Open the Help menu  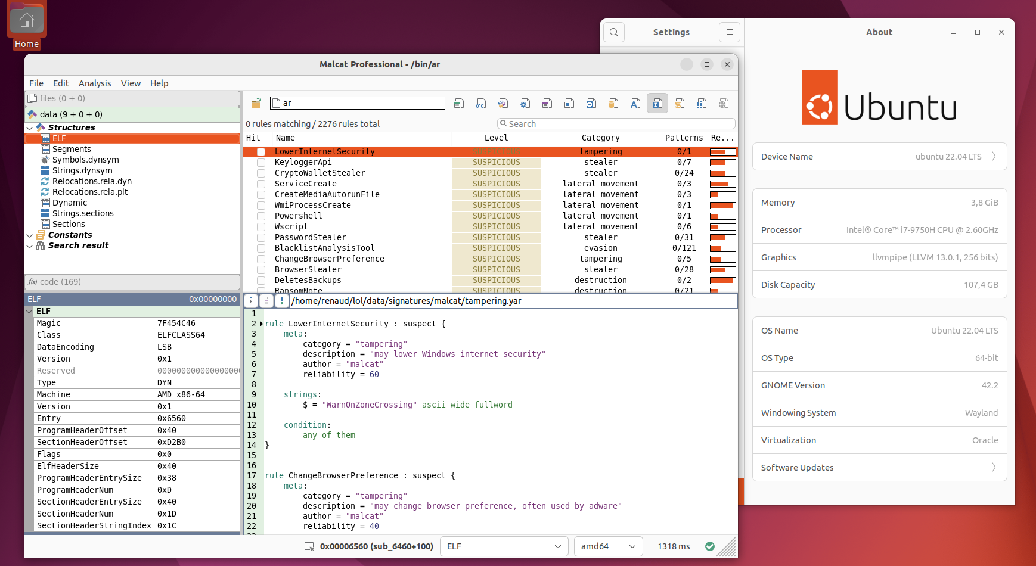tap(159, 83)
